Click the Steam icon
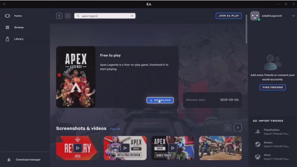This screenshot has width=297, height=167. tap(257, 144)
